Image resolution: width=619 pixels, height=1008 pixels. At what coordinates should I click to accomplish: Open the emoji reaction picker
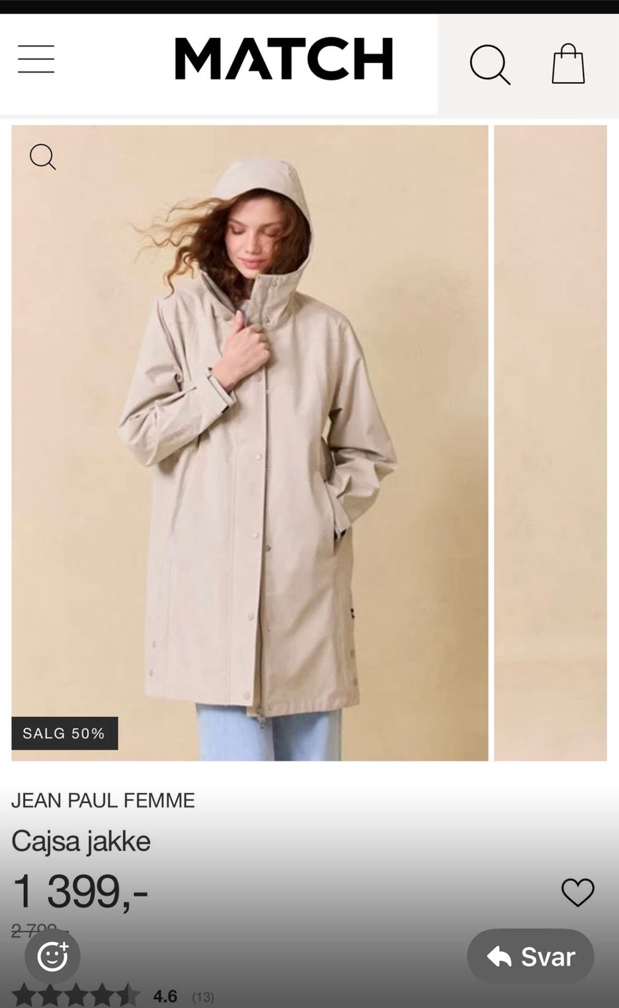(52, 956)
